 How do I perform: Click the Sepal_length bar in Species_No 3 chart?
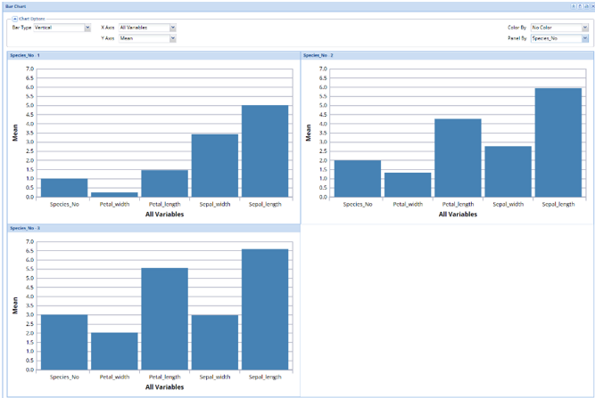265,309
